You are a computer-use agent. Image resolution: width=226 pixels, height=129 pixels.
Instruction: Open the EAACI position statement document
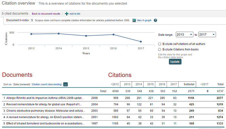[44, 118]
